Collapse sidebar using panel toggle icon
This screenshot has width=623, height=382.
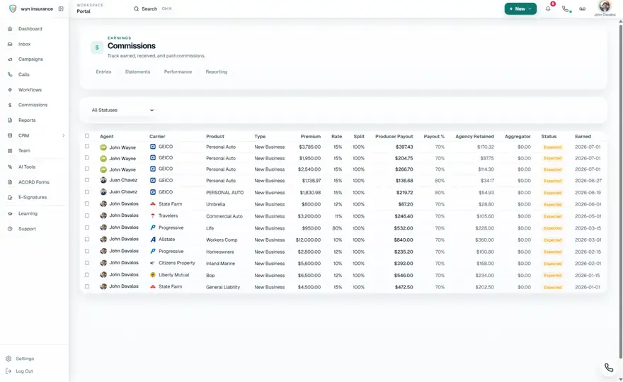pyautogui.click(x=61, y=9)
